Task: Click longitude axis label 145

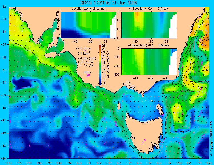Action: (x=129, y=163)
